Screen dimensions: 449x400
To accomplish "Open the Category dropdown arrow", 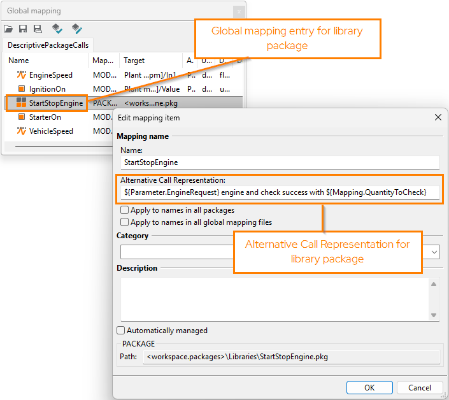I will tap(434, 252).
